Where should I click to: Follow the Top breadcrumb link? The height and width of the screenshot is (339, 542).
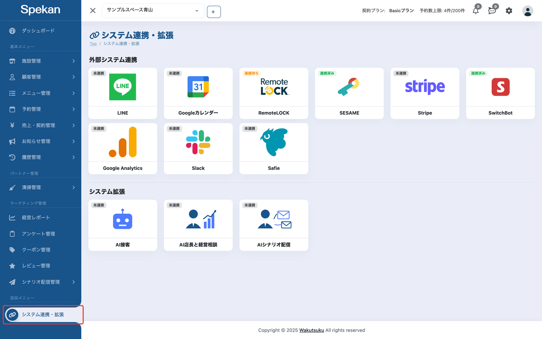coord(93,44)
